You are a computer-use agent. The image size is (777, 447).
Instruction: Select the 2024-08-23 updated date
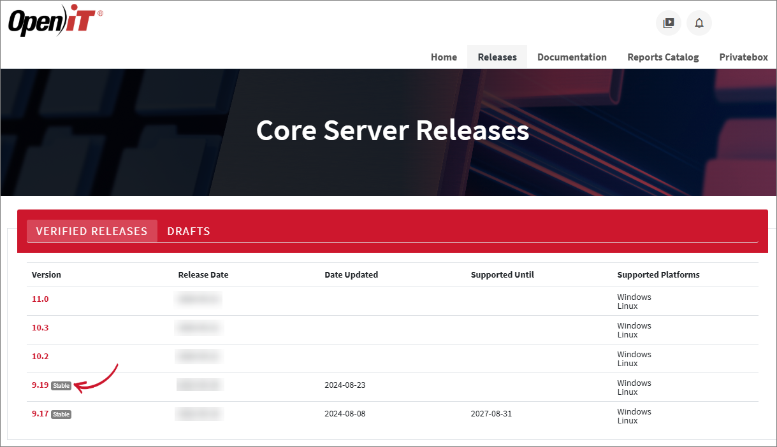coord(345,385)
